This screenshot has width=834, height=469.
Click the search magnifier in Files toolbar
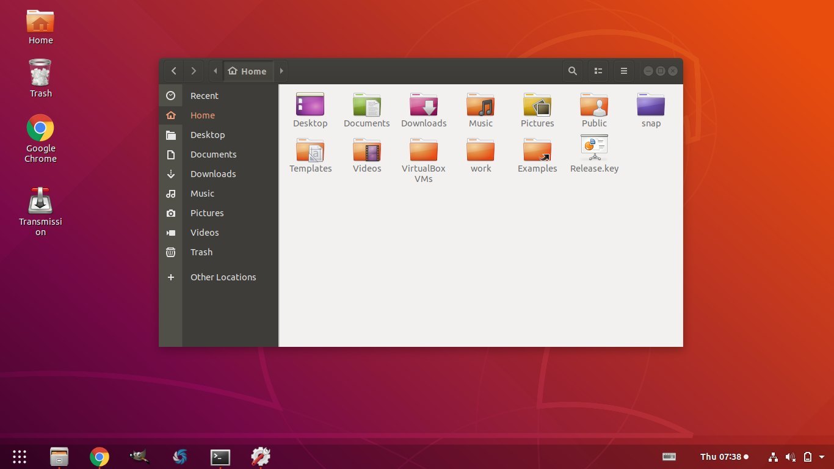coord(572,71)
